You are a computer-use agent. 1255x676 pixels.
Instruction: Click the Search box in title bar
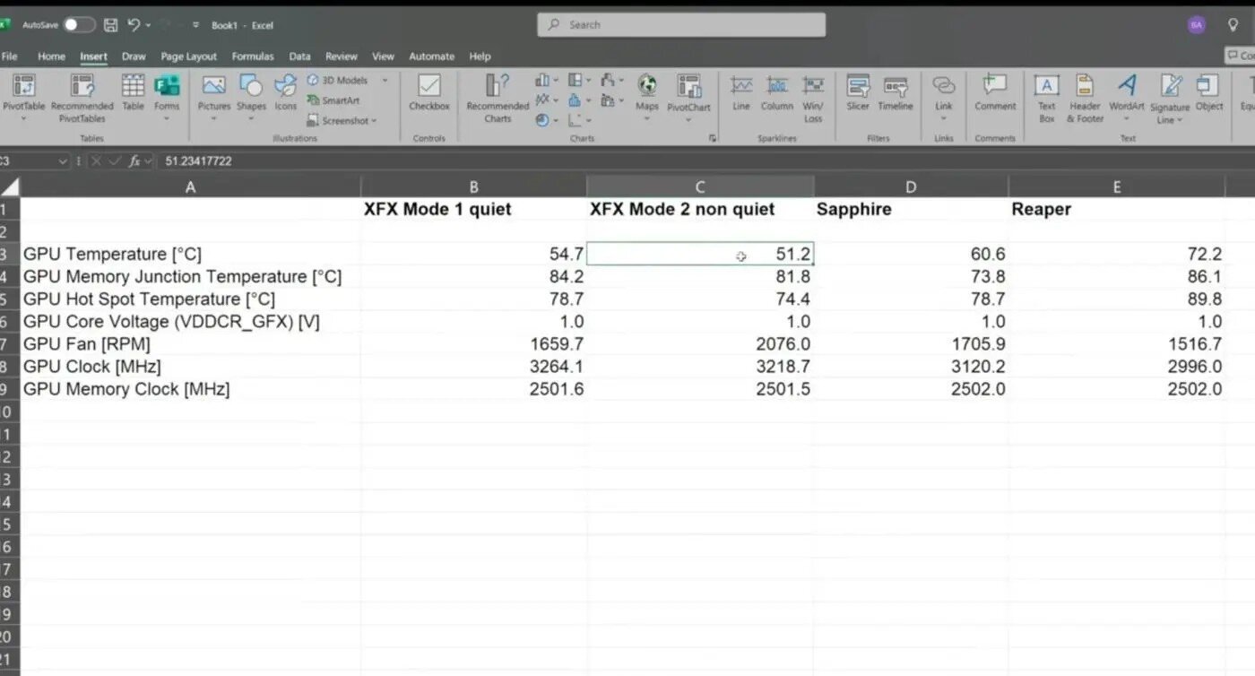(681, 25)
